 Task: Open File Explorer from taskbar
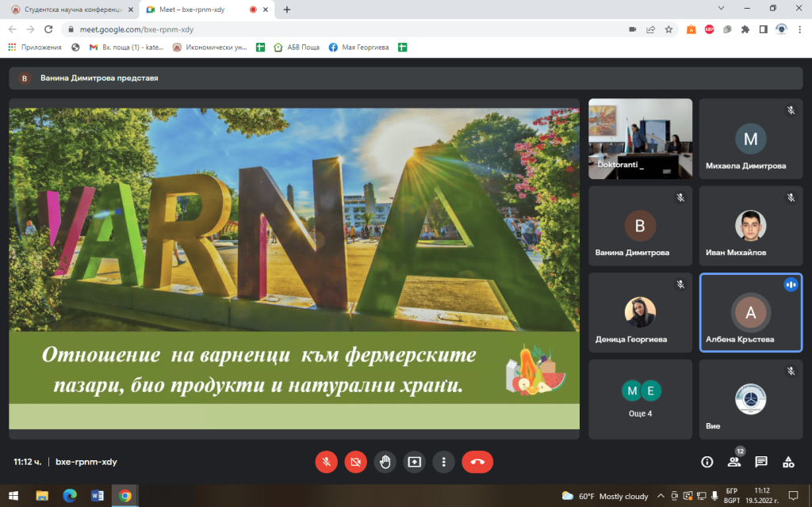[42, 496]
